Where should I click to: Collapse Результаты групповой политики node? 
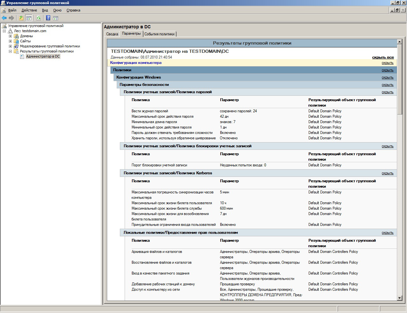(10, 51)
